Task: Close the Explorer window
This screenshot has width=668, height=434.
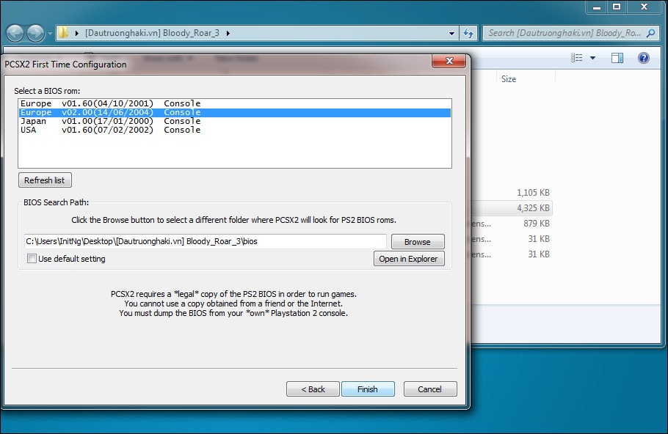Action: (x=645, y=7)
